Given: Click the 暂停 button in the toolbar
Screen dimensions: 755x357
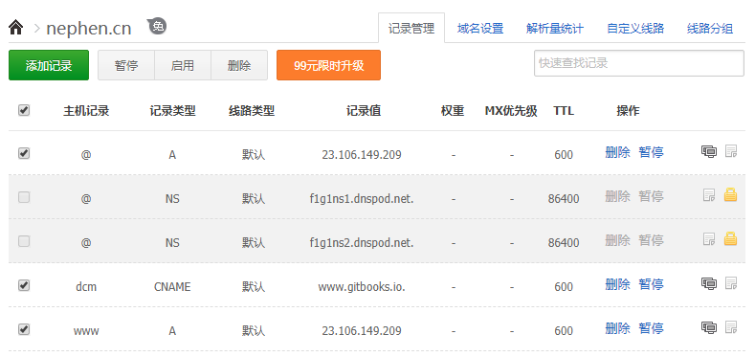Looking at the screenshot, I should click(x=126, y=65).
